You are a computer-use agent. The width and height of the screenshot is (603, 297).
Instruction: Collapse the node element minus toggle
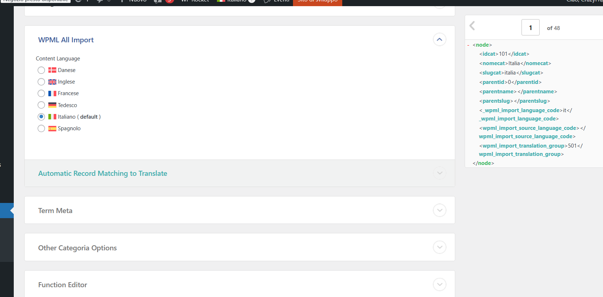468,45
